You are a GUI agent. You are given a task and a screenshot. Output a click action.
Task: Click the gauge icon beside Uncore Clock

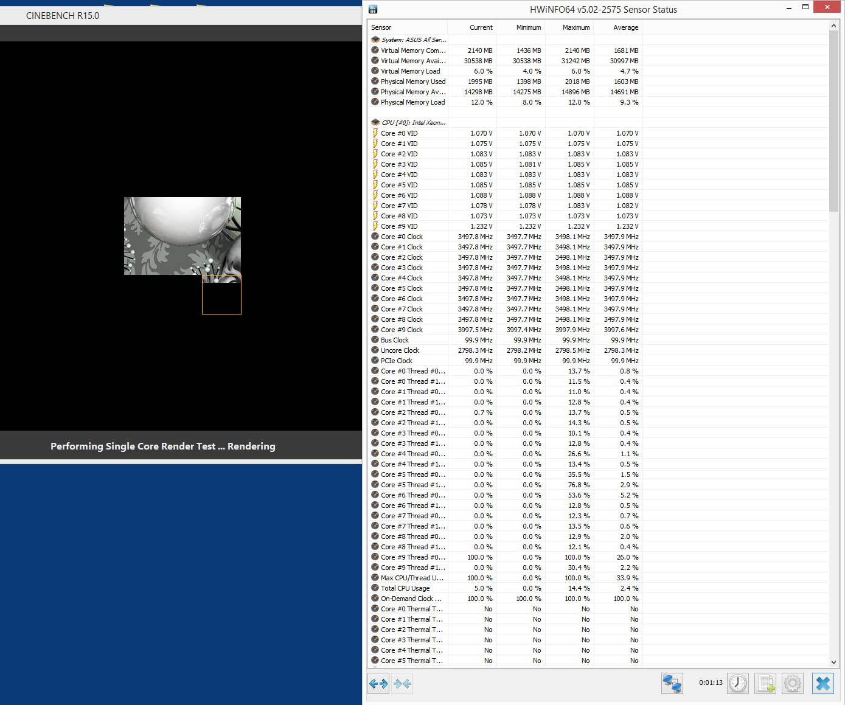tap(375, 350)
